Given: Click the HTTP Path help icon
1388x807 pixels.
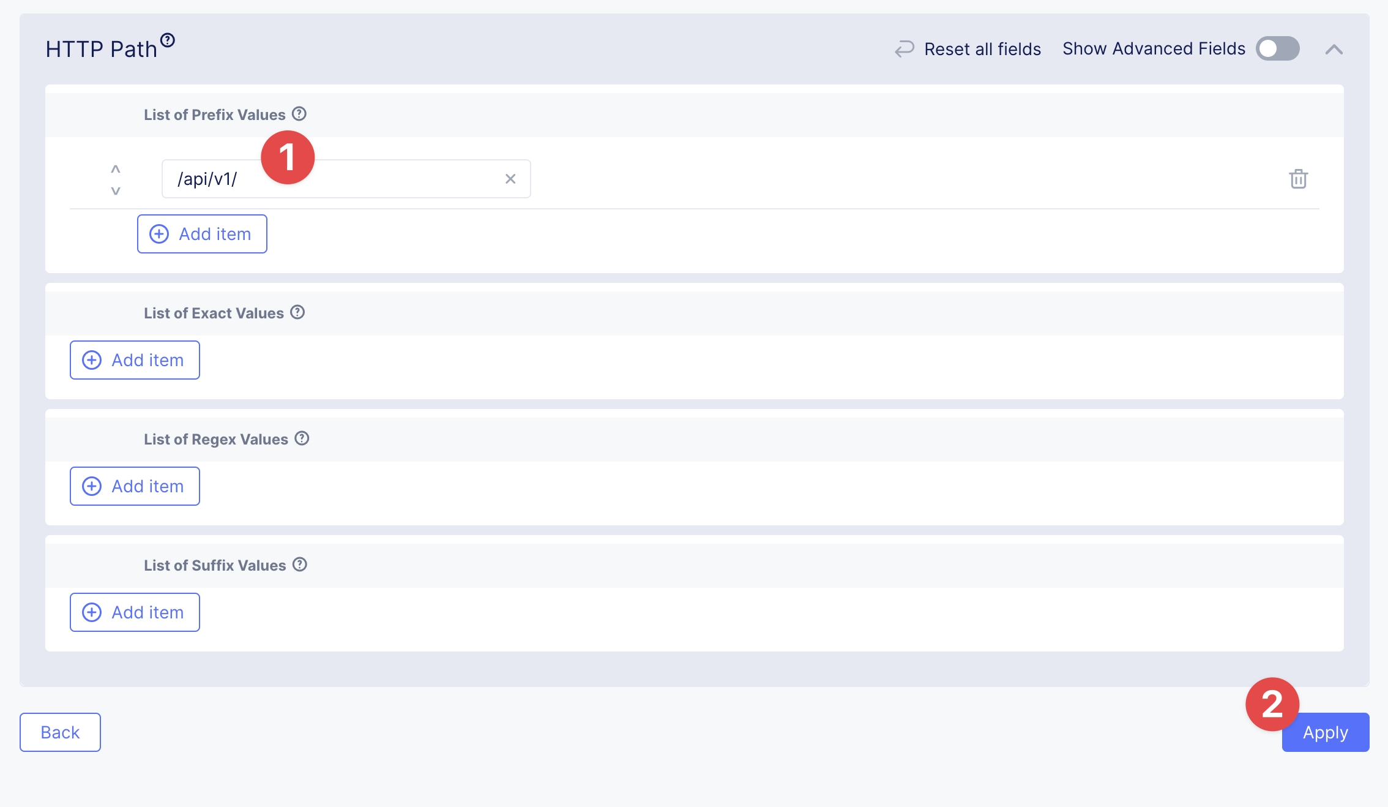Looking at the screenshot, I should click(168, 40).
